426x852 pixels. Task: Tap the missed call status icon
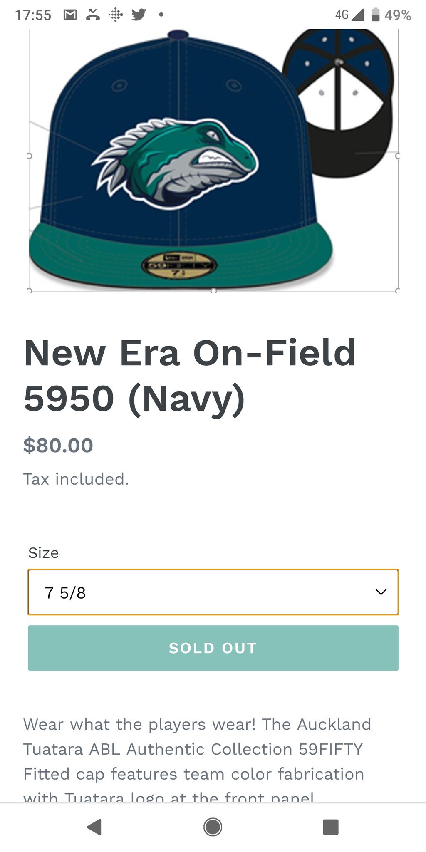(93, 15)
